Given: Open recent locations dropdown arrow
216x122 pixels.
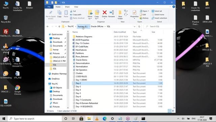Looking at the screenshot, I should click(56, 26).
